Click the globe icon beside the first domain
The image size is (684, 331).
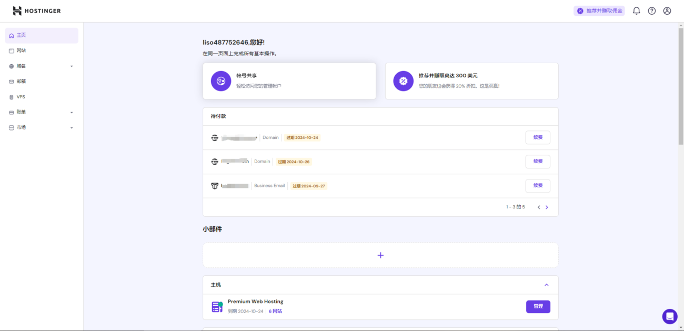[215, 137]
